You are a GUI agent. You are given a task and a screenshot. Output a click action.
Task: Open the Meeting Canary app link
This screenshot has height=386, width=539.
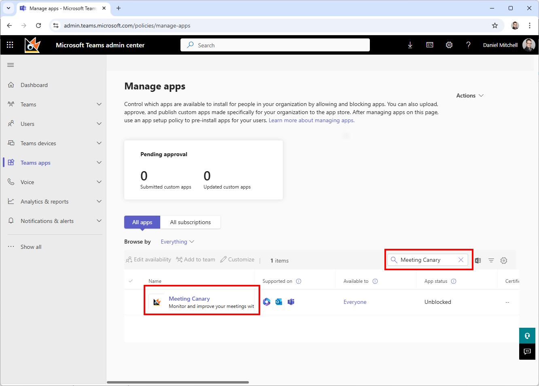pyautogui.click(x=189, y=299)
